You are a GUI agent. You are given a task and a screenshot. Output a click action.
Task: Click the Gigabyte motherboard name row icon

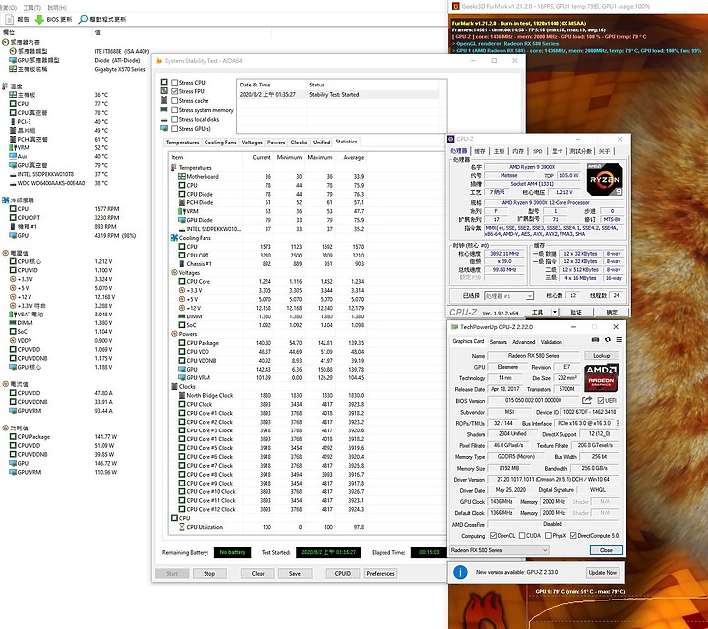pos(13,69)
